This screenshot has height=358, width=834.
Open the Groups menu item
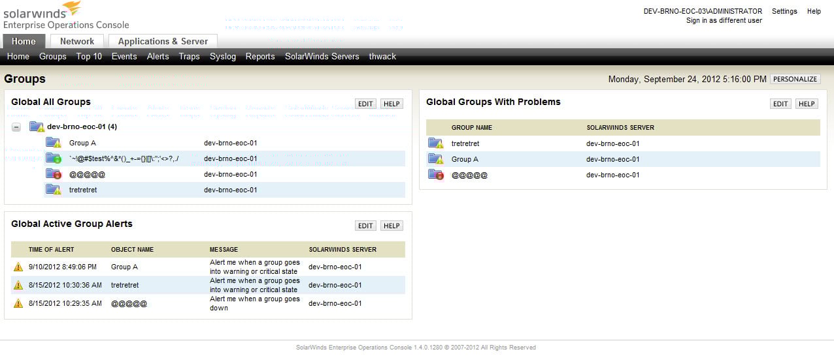point(53,57)
